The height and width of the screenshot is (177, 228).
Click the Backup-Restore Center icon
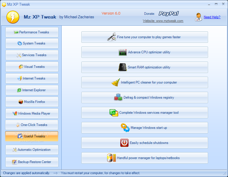tap(14, 162)
